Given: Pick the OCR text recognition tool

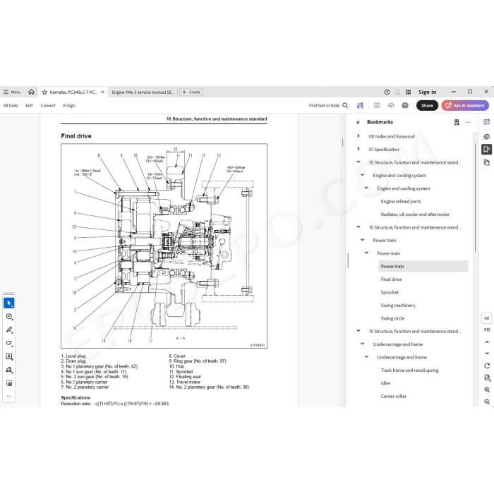Looking at the screenshot, I should click(x=8, y=383).
